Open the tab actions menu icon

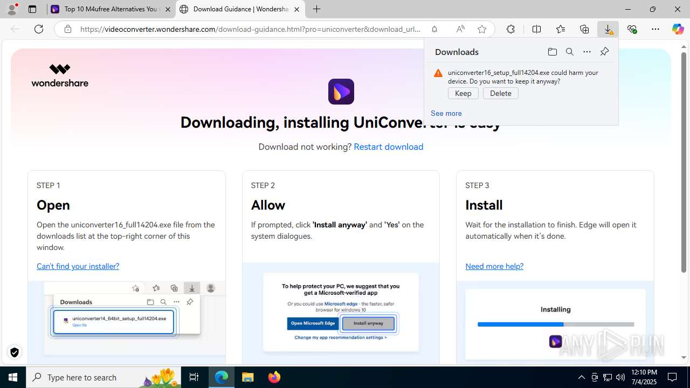pos(32,9)
